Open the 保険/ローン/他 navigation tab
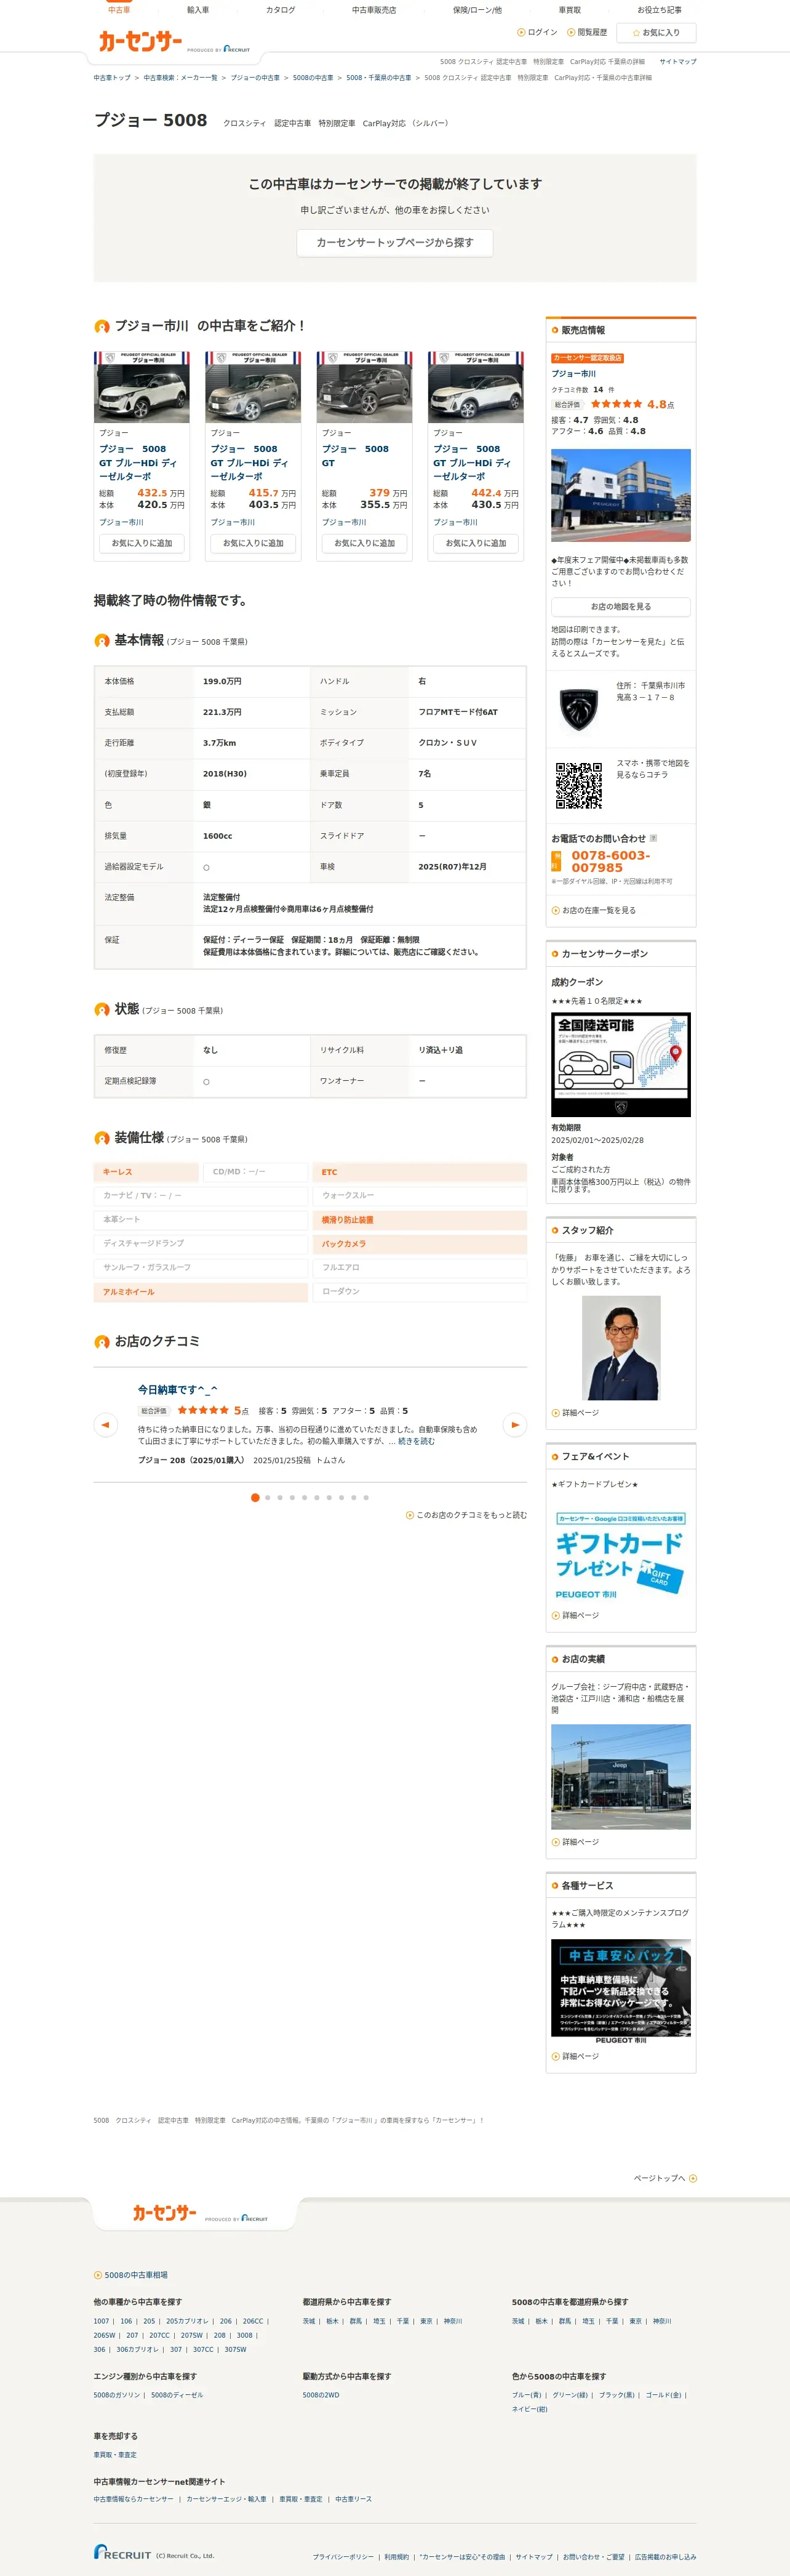This screenshot has height=2576, width=790. pos(477,10)
